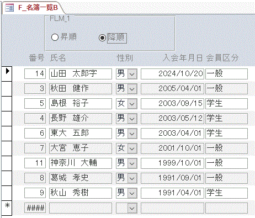Click the date field 1999/10/01

click(x=172, y=163)
